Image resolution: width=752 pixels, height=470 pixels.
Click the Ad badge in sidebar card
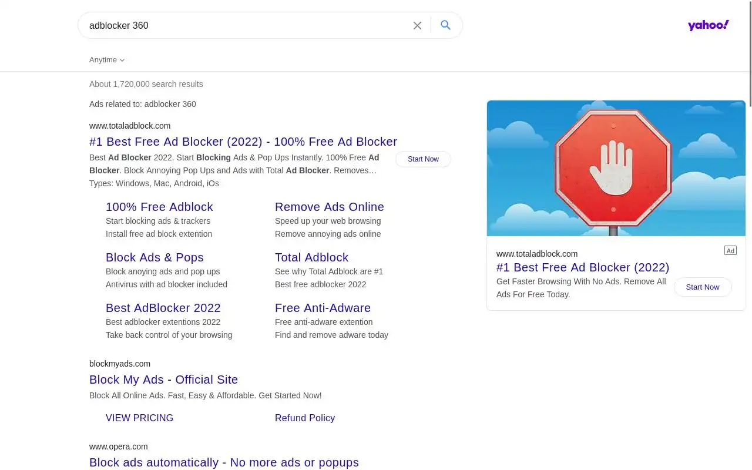tap(730, 251)
